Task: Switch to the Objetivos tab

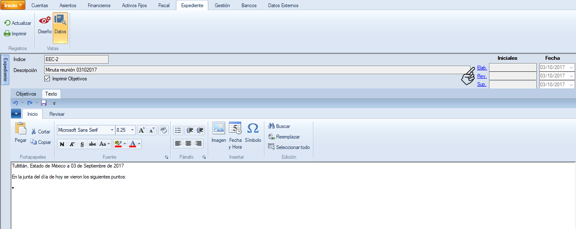Action: click(26, 94)
